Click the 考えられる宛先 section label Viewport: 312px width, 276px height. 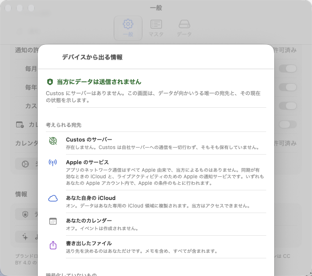64,125
